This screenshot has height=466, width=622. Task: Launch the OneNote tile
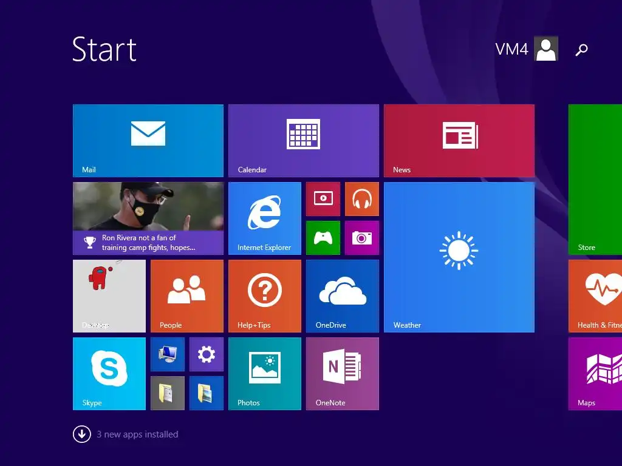(x=343, y=374)
